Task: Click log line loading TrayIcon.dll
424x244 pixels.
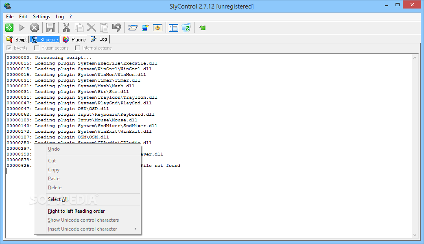Action: pyautogui.click(x=82, y=97)
